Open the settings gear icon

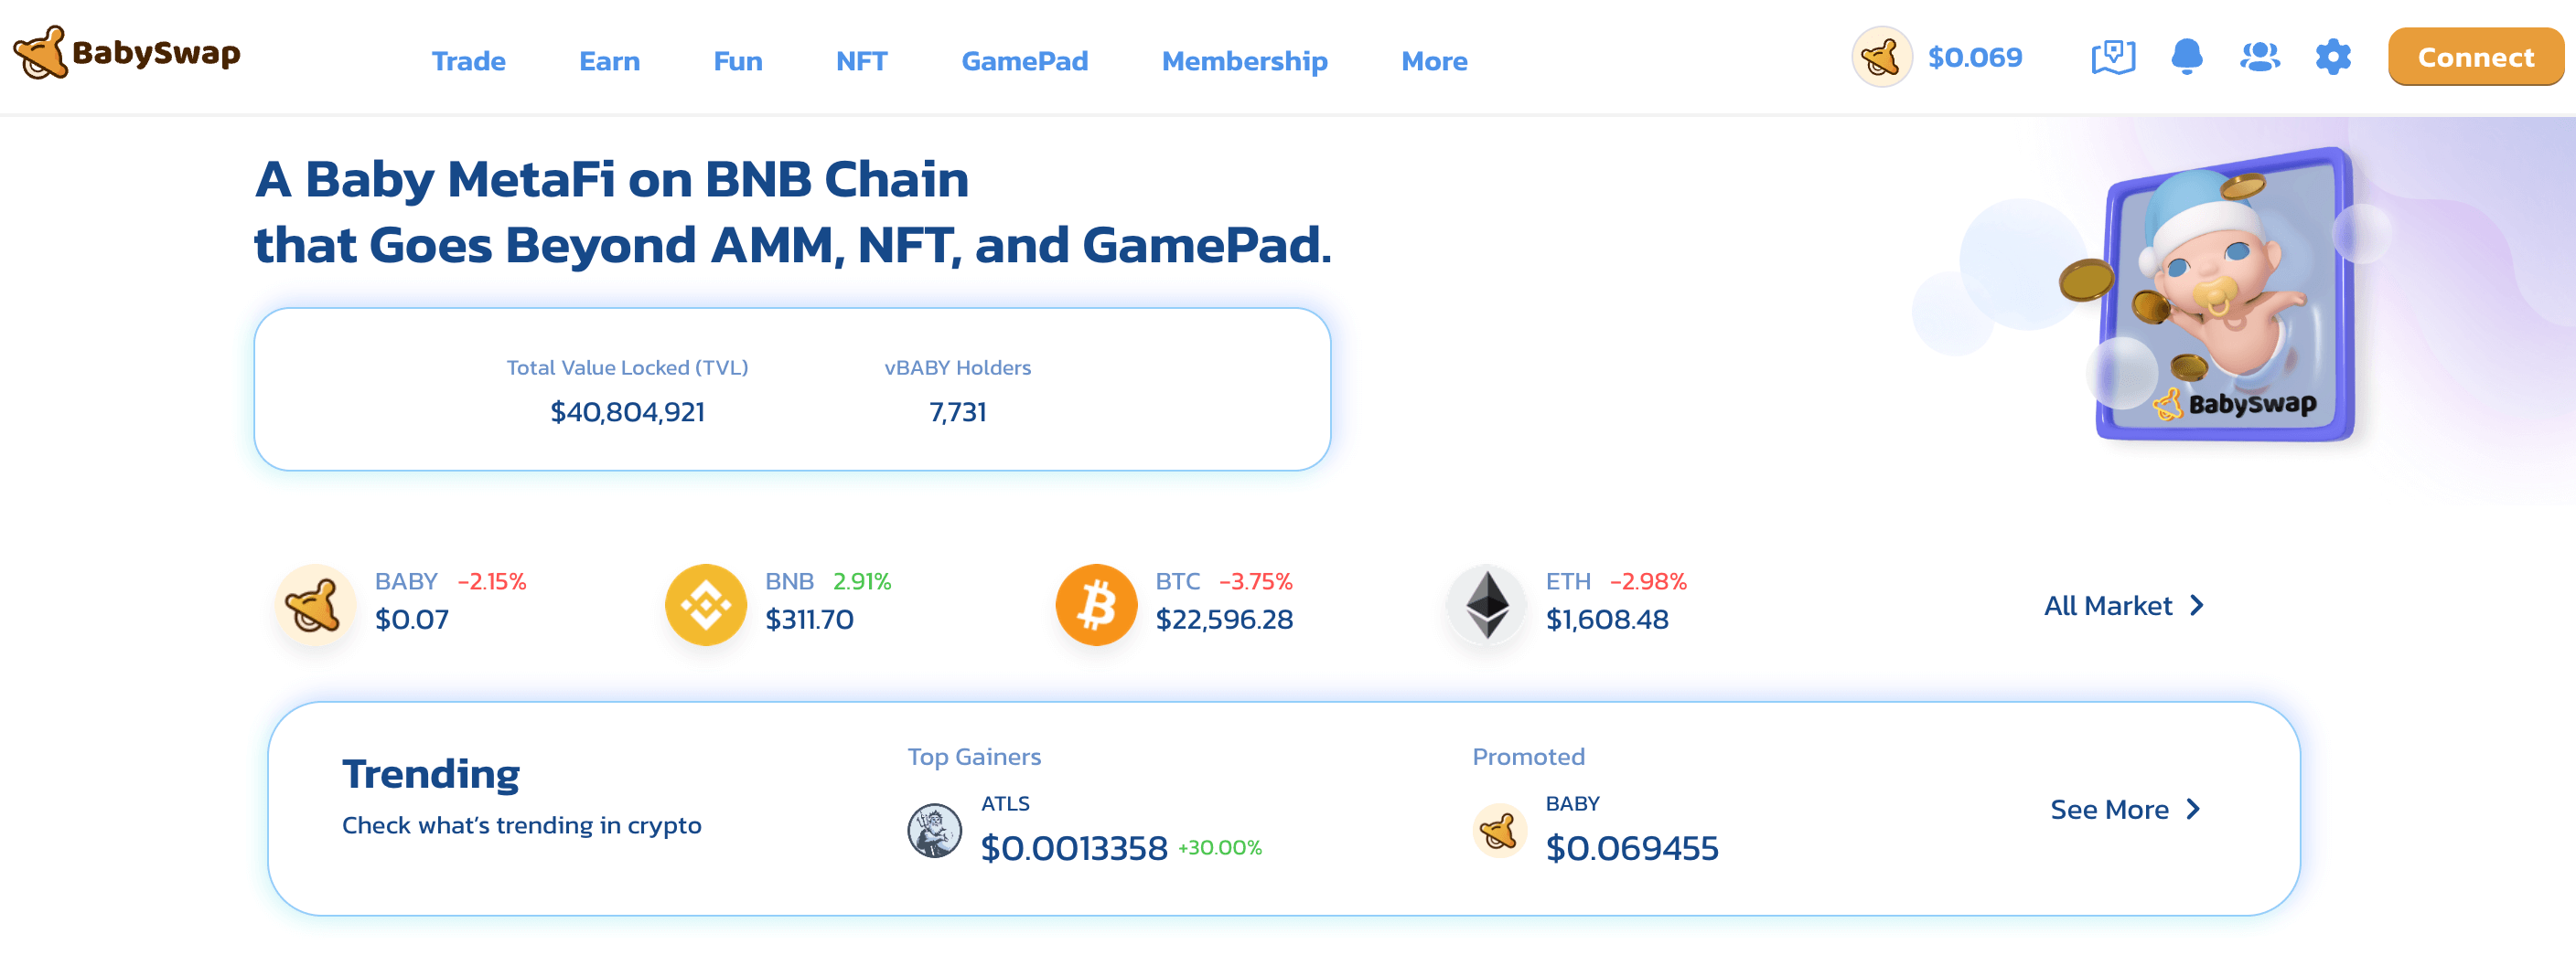(x=2333, y=57)
